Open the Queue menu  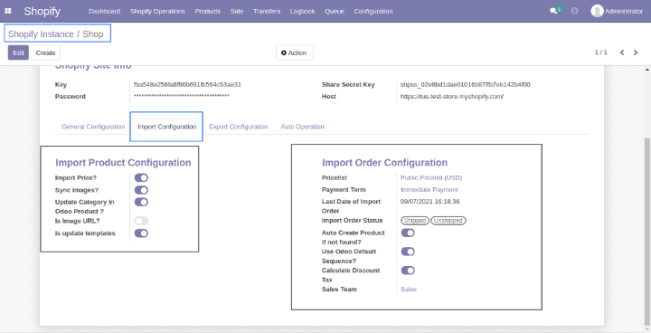coord(335,11)
